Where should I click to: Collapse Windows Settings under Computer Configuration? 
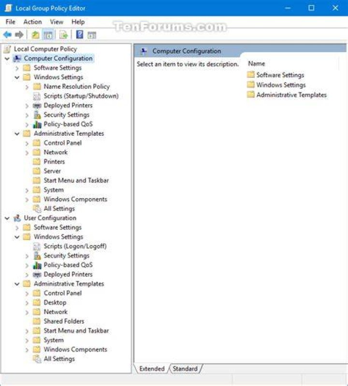(x=17, y=77)
